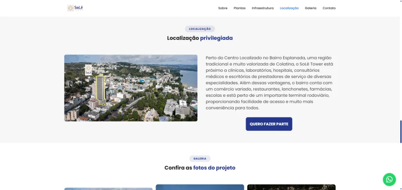The height and width of the screenshot is (190, 402).
Task: Click the GALERIA pill badge
Action: point(200,159)
